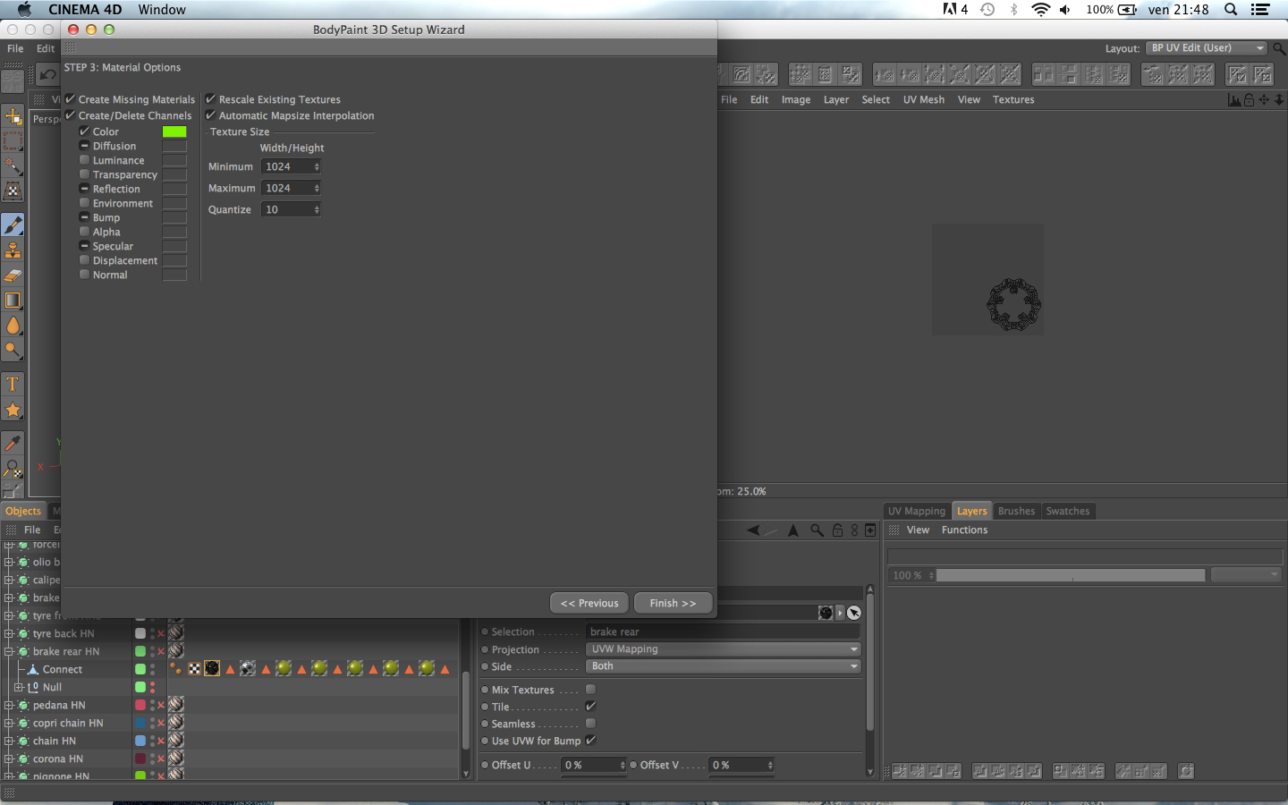Select the Magic Wand tool
This screenshot has height=805, width=1288.
click(13, 166)
